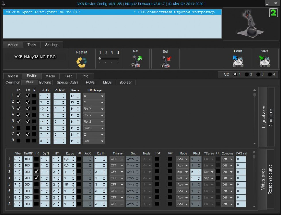
Task: Enable the En checkbox for logical axis 6
Action: tap(18, 128)
